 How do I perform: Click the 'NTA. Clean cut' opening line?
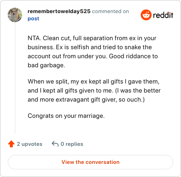[x=92, y=38]
